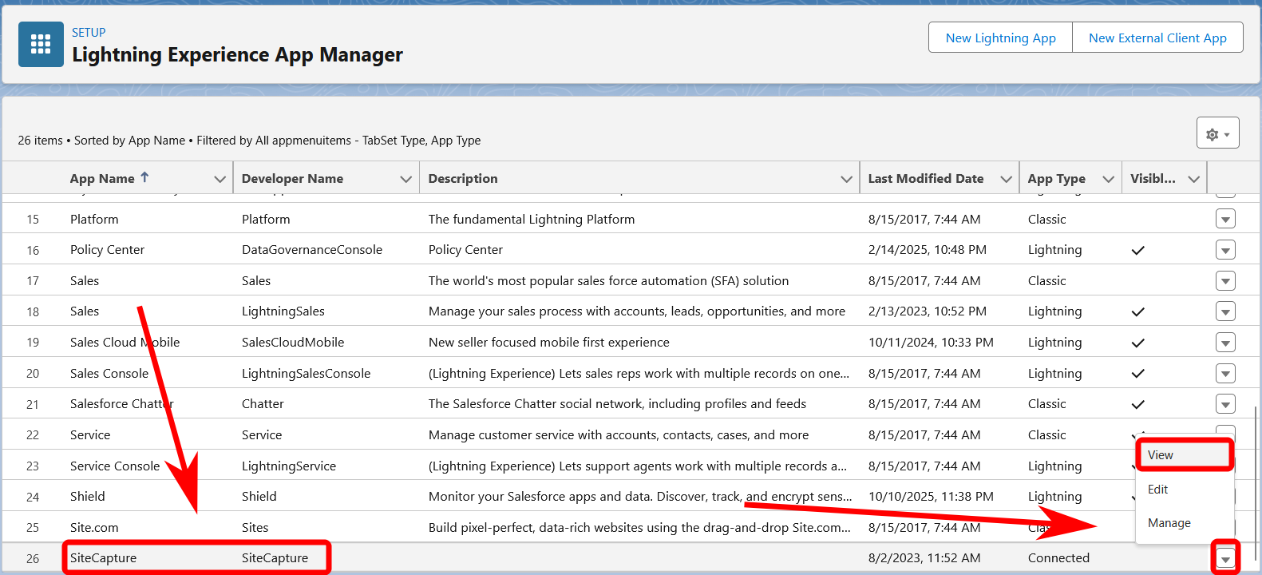Image resolution: width=1262 pixels, height=575 pixels.
Task: Select the Platform app name cell
Action: 94,219
